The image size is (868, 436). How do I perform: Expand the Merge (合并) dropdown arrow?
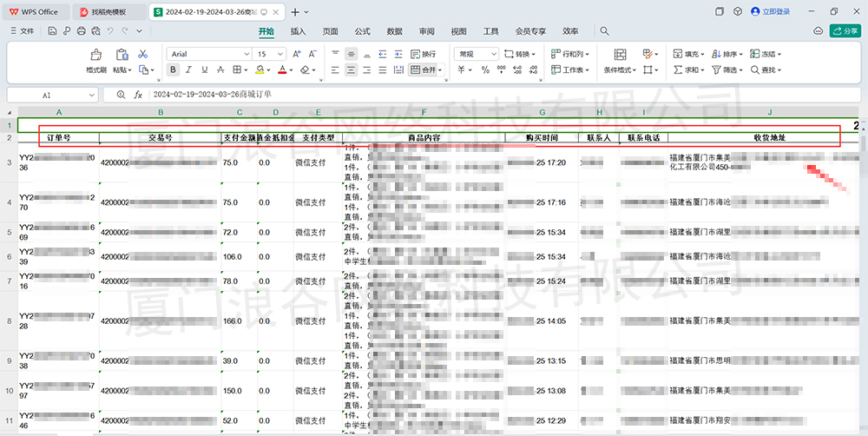(441, 70)
